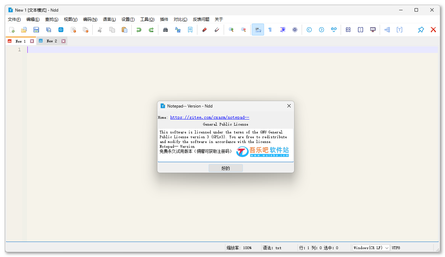
Task: Click the red marker highlight icon
Action: tap(205, 30)
